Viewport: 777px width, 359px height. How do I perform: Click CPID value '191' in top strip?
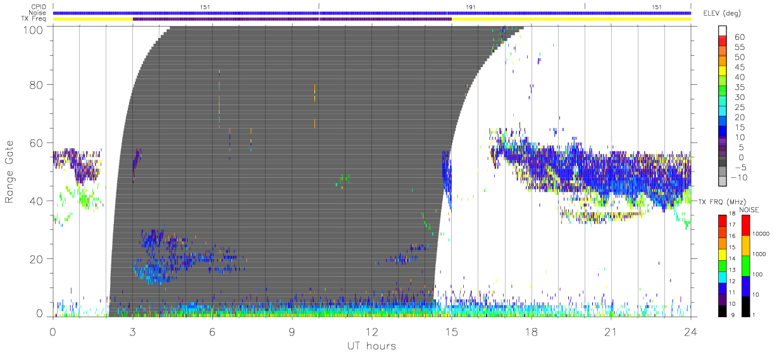point(470,6)
